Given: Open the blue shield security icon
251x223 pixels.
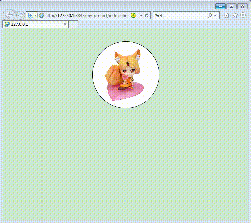Looking at the screenshot, I should 31,16.
